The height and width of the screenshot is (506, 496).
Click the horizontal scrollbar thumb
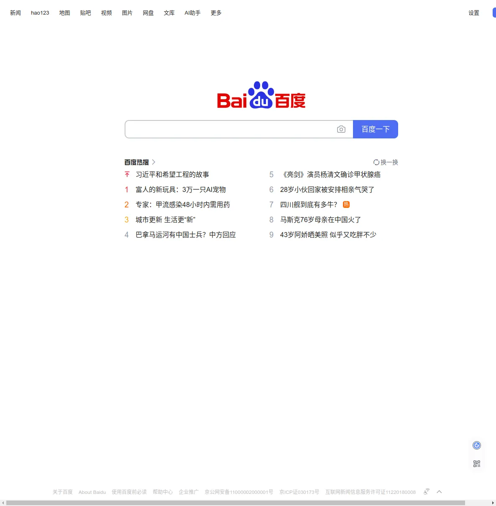click(x=235, y=503)
